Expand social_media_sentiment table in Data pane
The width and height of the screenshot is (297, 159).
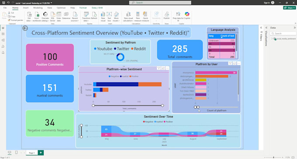(x=272, y=39)
